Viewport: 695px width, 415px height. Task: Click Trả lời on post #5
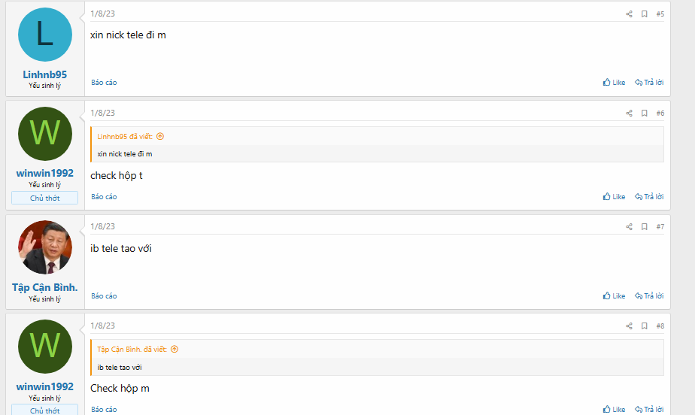click(649, 83)
